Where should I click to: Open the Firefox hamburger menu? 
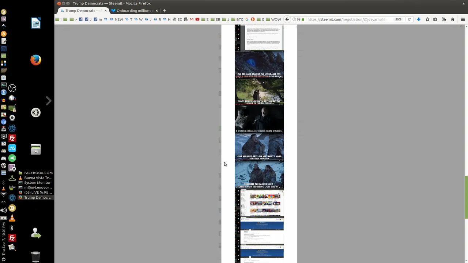[463, 19]
